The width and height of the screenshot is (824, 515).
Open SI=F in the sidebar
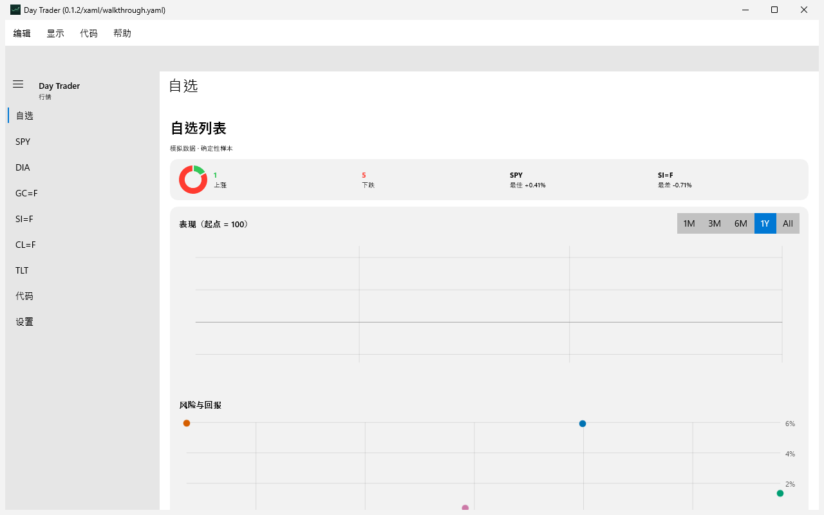click(82, 219)
